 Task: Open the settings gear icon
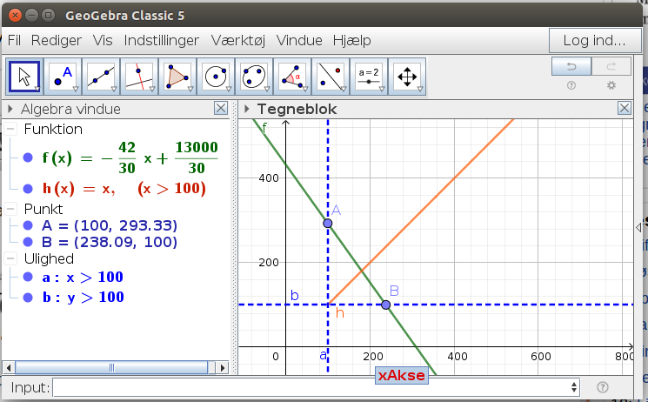pos(611,85)
